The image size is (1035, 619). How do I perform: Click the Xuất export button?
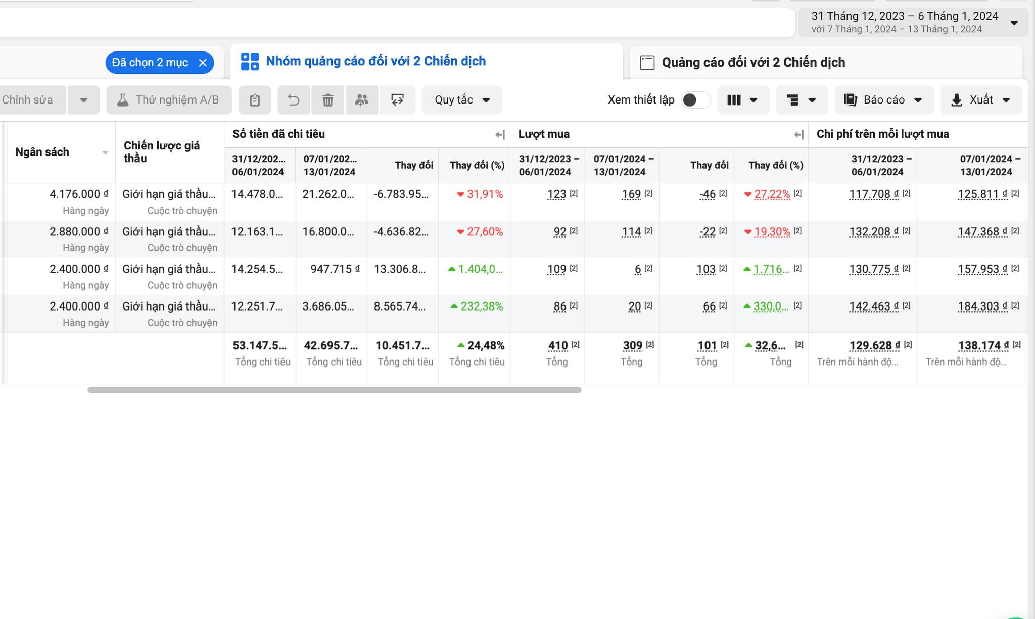pos(980,100)
